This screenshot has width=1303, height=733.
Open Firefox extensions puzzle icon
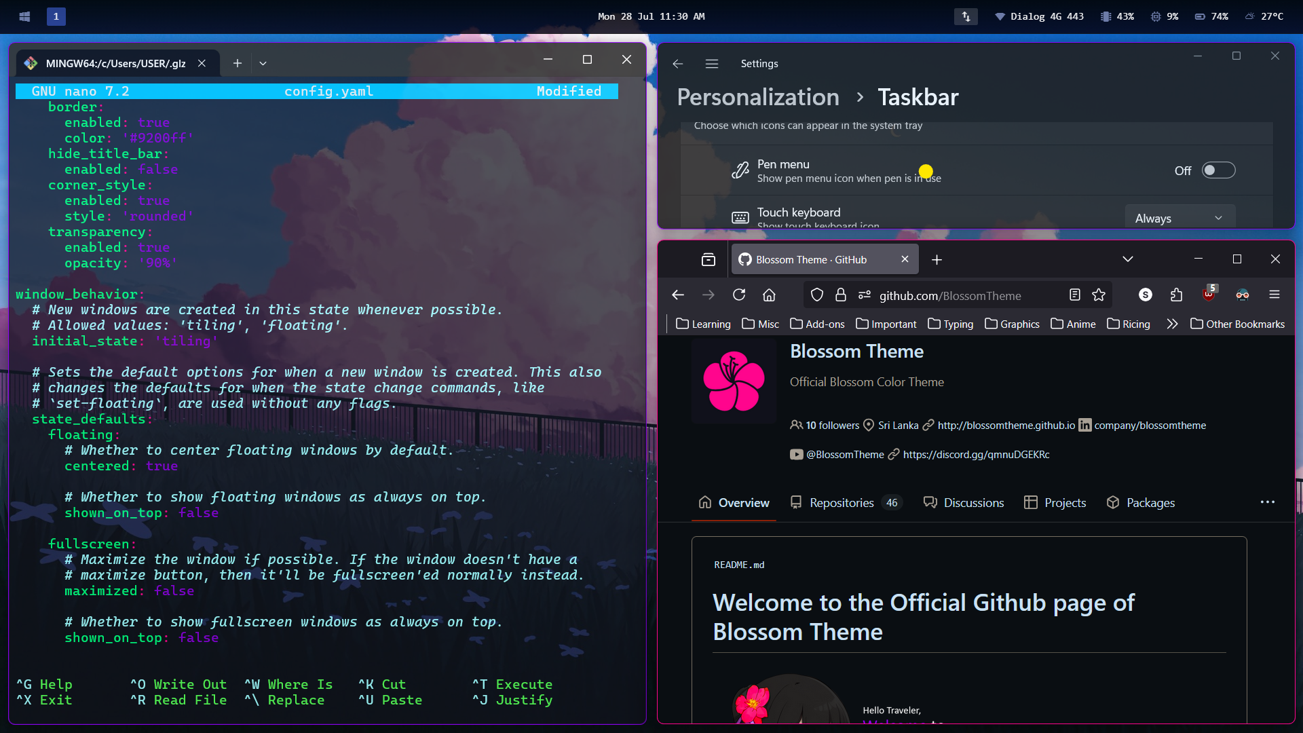pos(1176,295)
